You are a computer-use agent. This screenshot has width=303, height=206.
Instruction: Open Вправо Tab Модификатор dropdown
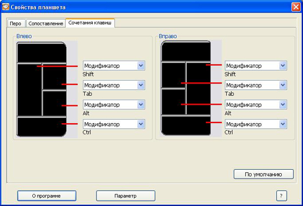(x=256, y=85)
